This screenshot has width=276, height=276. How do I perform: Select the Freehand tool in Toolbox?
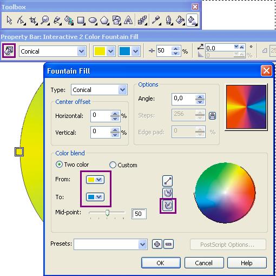point(57,20)
